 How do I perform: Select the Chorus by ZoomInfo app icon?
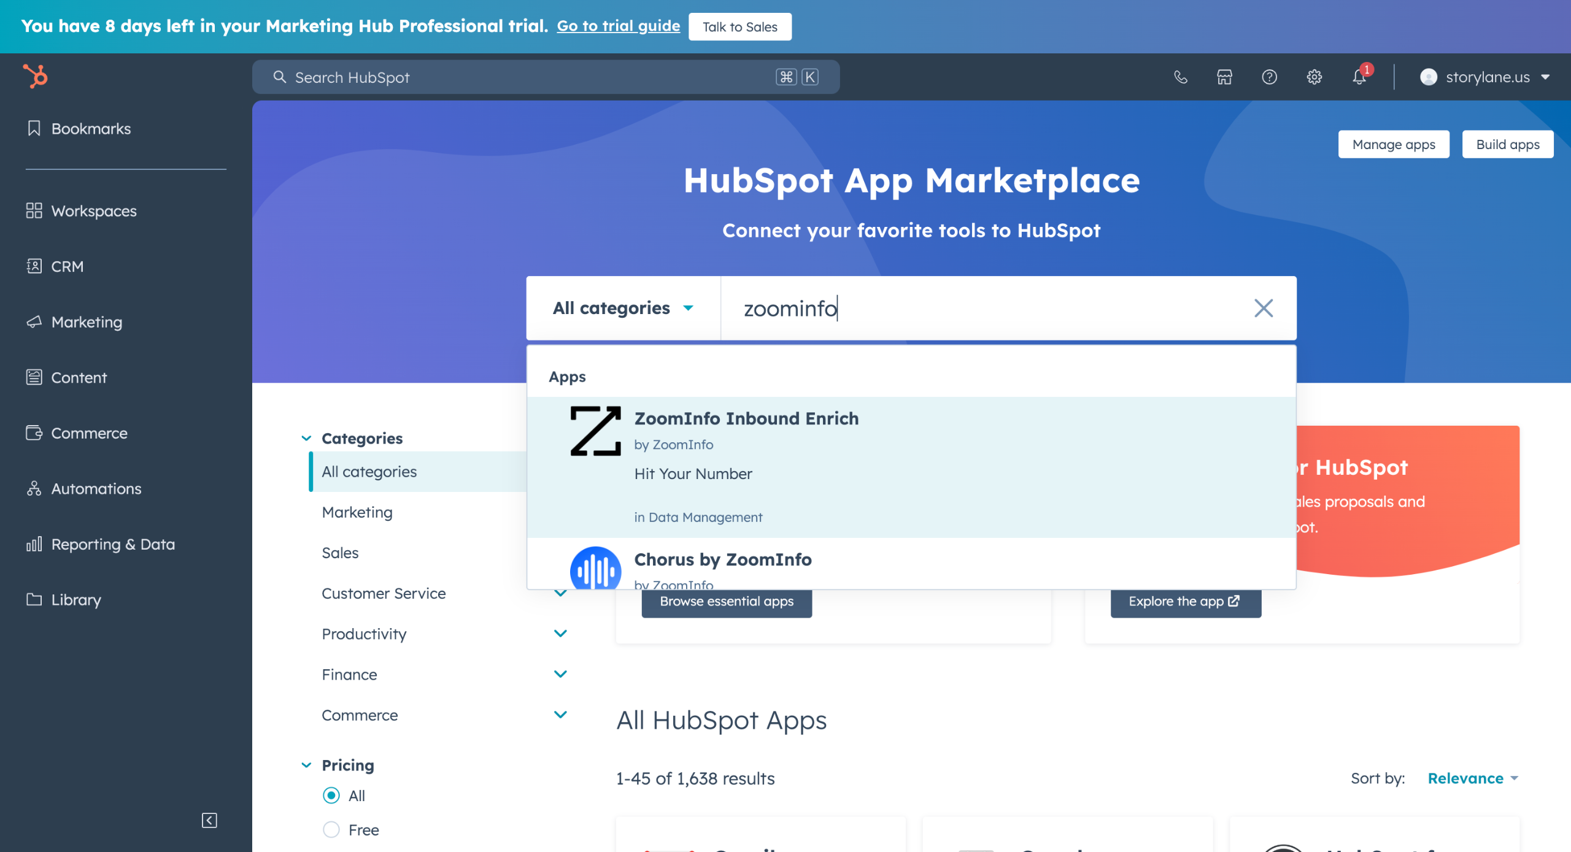click(x=595, y=569)
